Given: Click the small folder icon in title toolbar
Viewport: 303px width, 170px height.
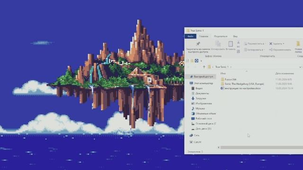Looking at the screenshot, I should (192, 61).
